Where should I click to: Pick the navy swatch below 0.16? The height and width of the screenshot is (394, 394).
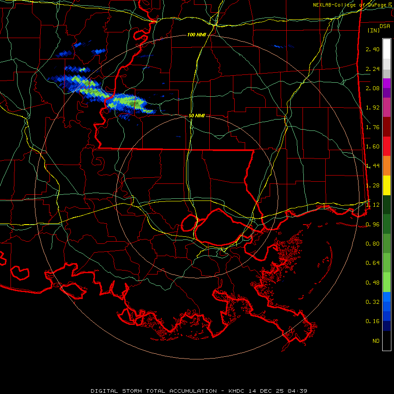point(387,326)
